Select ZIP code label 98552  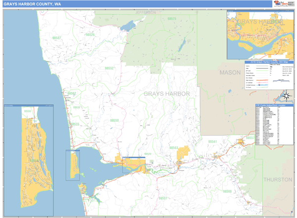109,68
